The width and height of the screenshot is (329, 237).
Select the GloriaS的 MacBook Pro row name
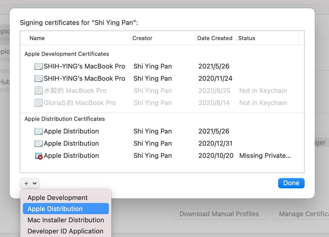pyautogui.click(x=80, y=103)
